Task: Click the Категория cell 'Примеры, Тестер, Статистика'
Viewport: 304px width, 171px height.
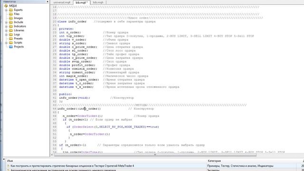Action: click(x=240, y=166)
